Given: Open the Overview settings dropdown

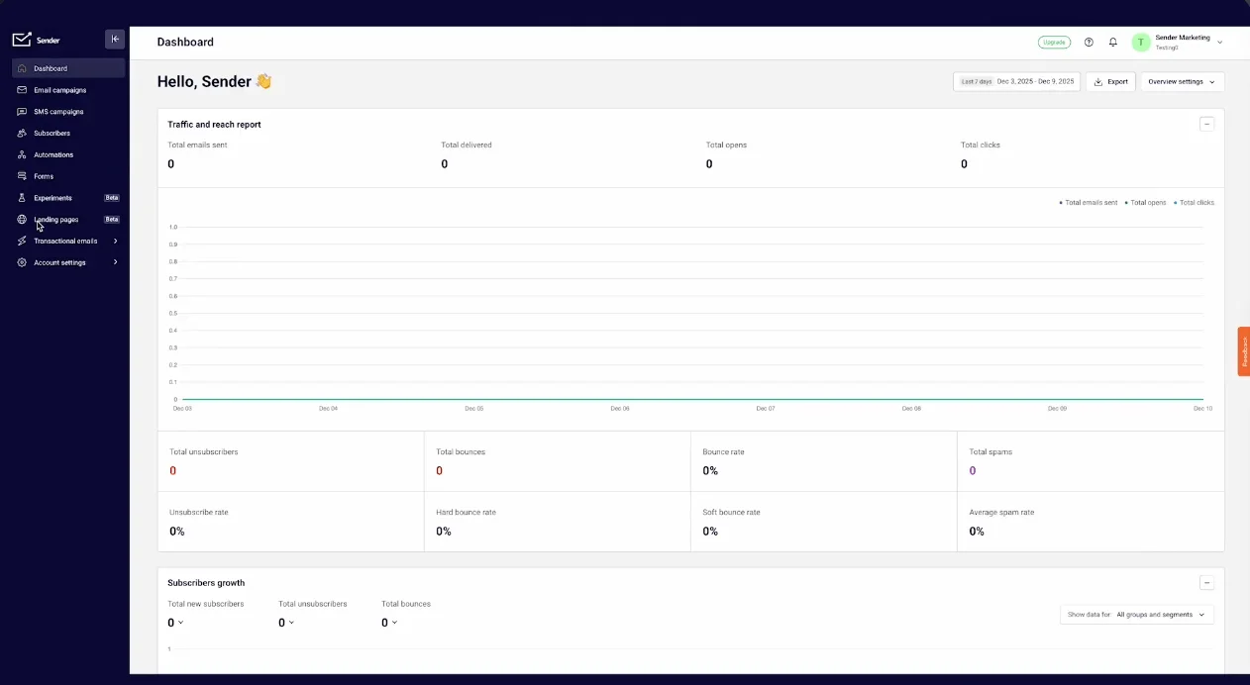Looking at the screenshot, I should coord(1183,82).
